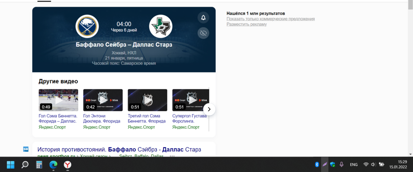Click the volume speaker icon
The height and width of the screenshot is (172, 413).
(x=373, y=164)
